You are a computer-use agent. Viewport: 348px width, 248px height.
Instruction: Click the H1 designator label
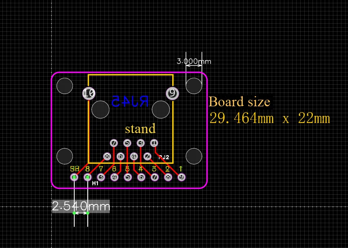[95, 183]
